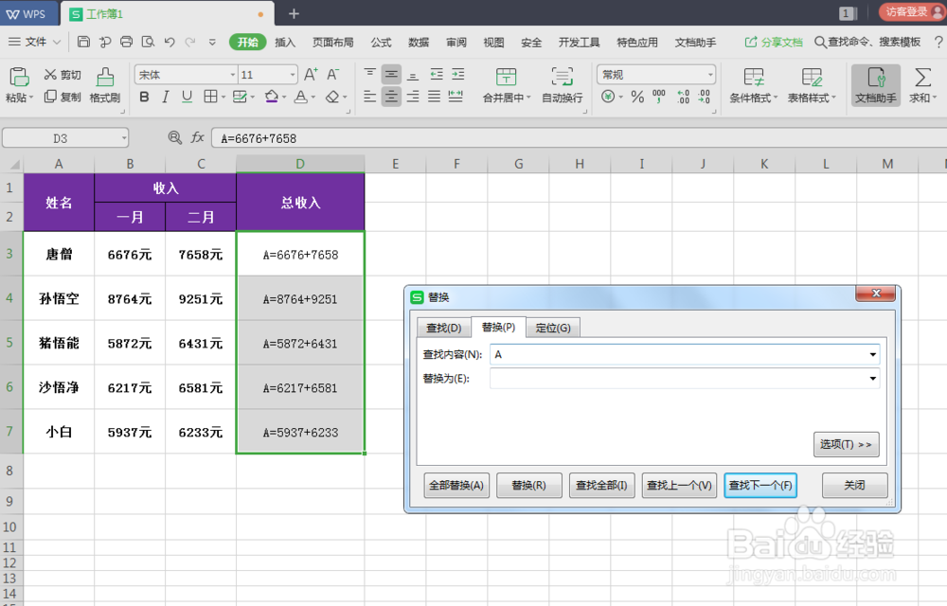This screenshot has height=606, width=947.
Task: Click the currency format icon
Action: point(608,97)
